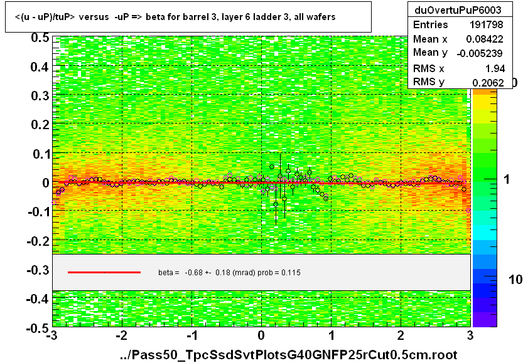Viewport: 523px width, 363px height.
Task: Click the Entries 191798 statistics row
Action: click(x=458, y=24)
